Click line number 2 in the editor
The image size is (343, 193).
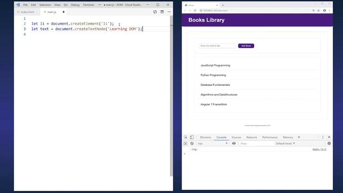pyautogui.click(x=25, y=24)
